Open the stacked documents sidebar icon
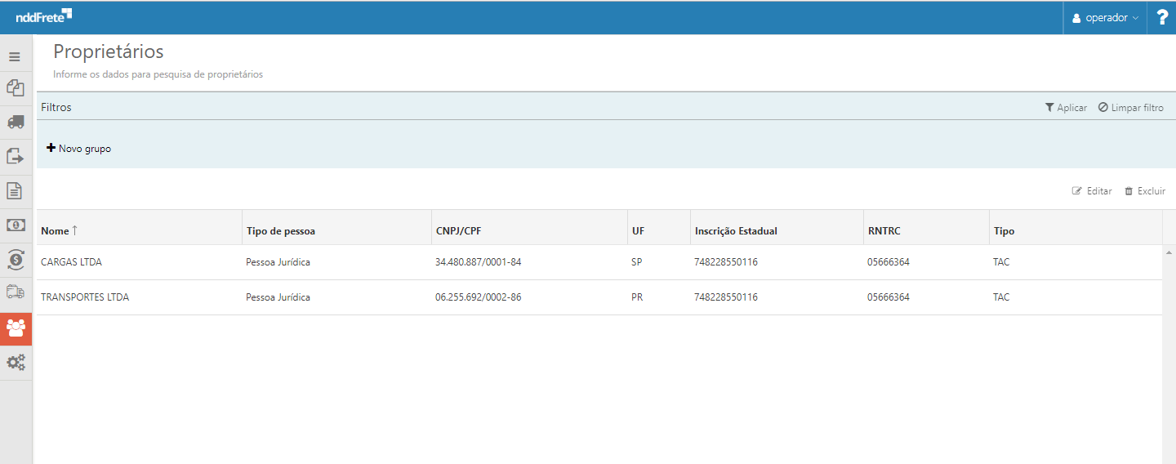The image size is (1176, 464). [x=15, y=88]
